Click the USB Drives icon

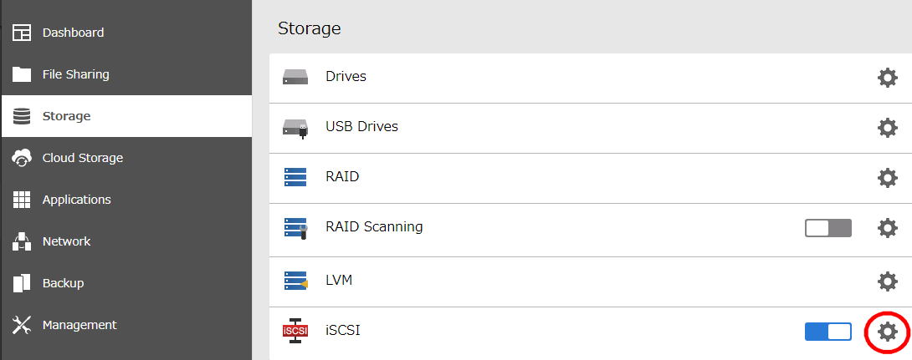tap(295, 128)
